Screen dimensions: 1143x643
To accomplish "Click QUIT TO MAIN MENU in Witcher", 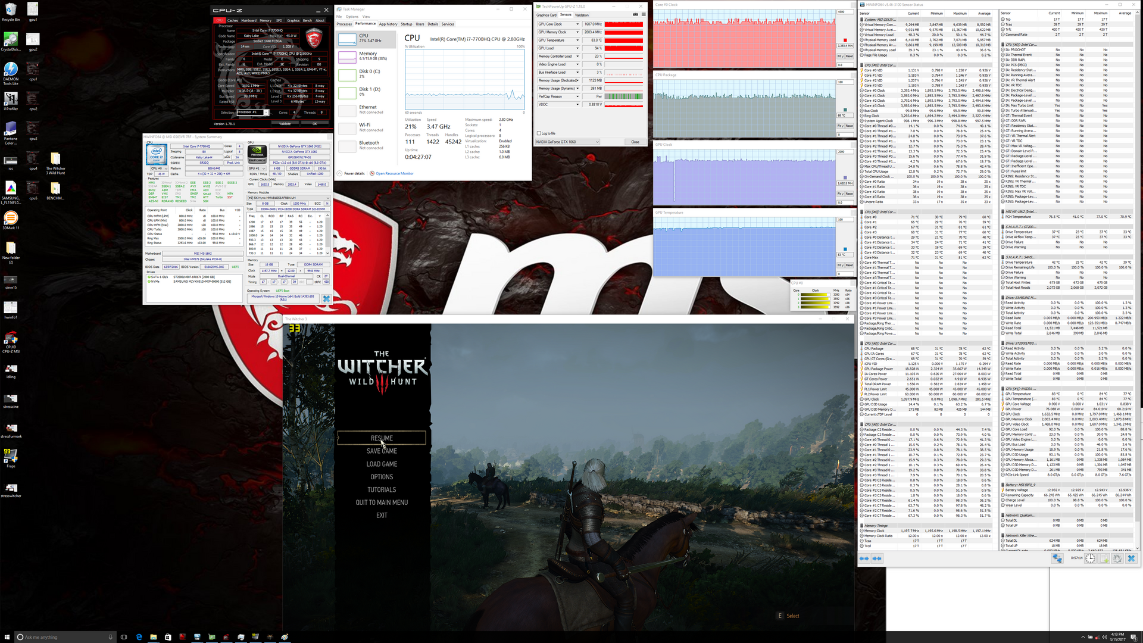I will coord(382,502).
